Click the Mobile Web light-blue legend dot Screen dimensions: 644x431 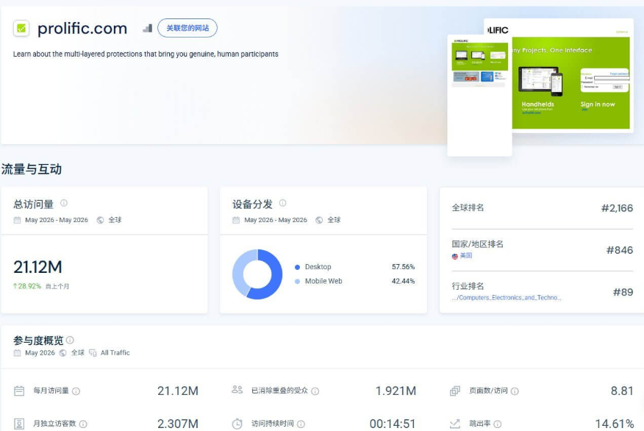[x=297, y=282]
